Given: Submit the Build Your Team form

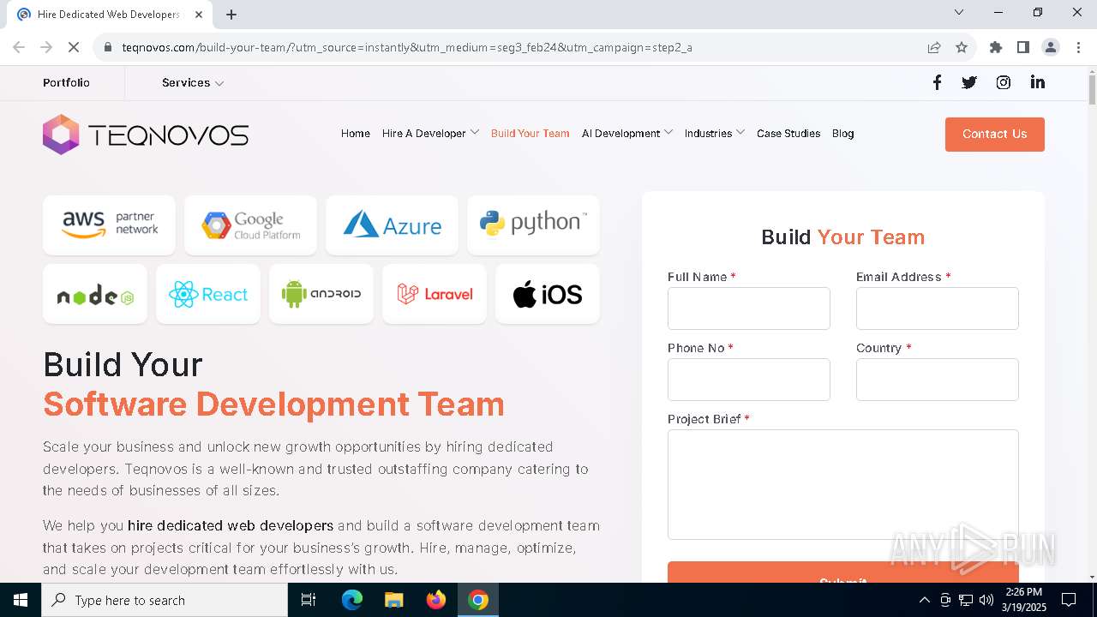Looking at the screenshot, I should pos(843,572).
